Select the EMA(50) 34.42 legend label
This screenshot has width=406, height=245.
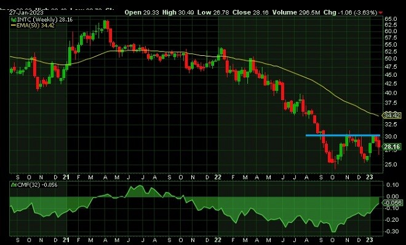pos(36,25)
